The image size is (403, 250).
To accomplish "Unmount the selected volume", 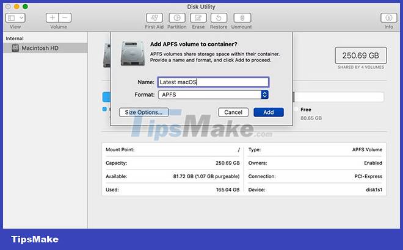I will point(242,18).
